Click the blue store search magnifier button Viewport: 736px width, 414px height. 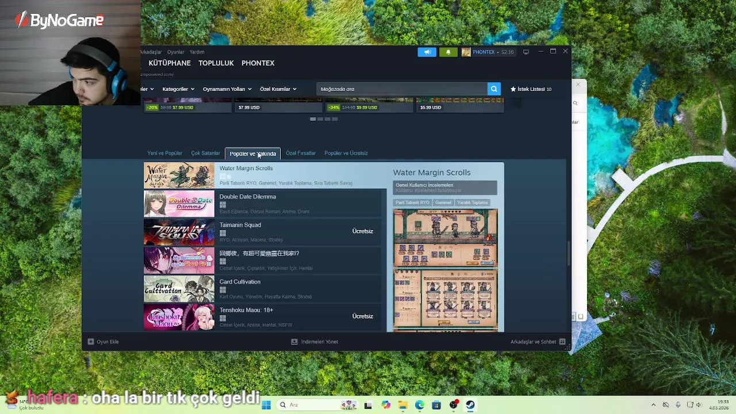click(x=493, y=89)
